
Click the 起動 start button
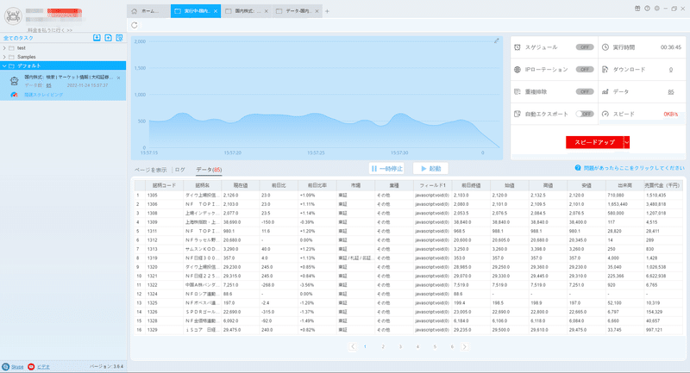[x=430, y=168]
